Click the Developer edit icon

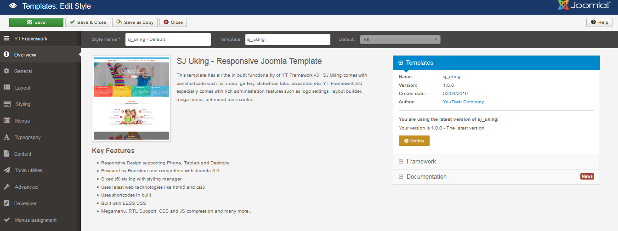click(x=6, y=203)
